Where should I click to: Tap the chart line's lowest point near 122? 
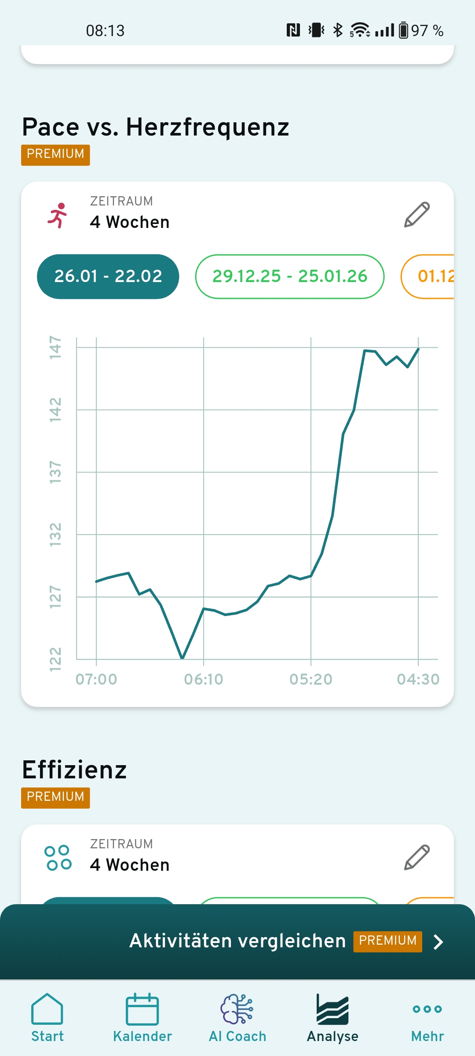pos(182,658)
